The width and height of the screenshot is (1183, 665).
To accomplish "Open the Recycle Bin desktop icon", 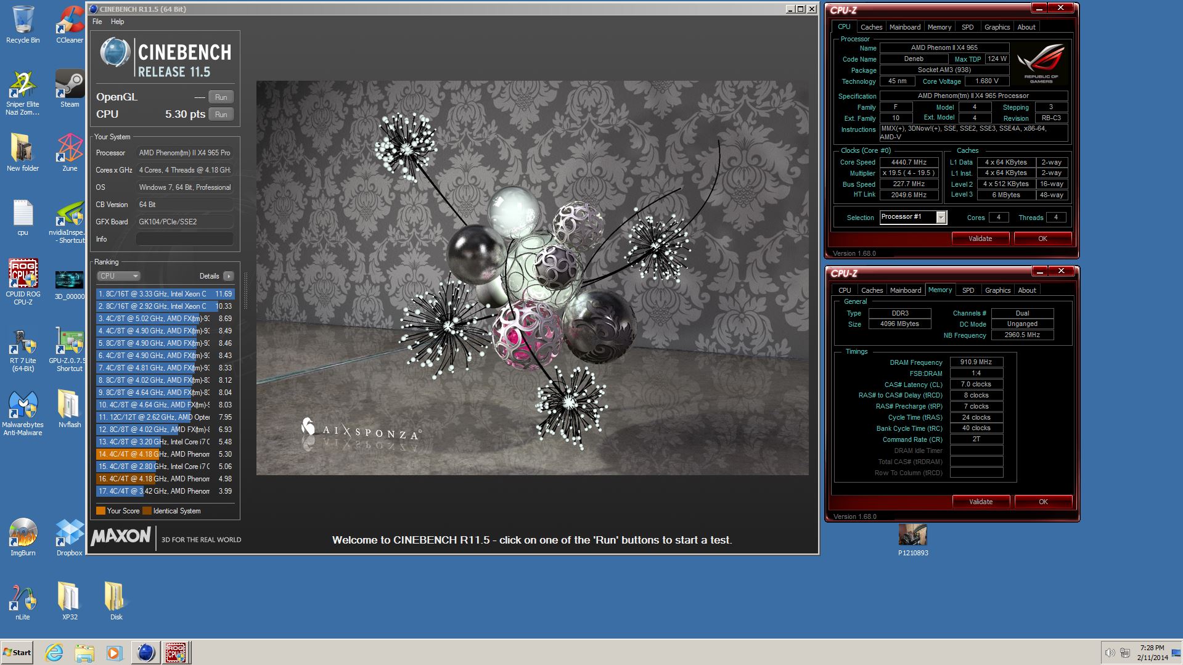I will pos(23,25).
